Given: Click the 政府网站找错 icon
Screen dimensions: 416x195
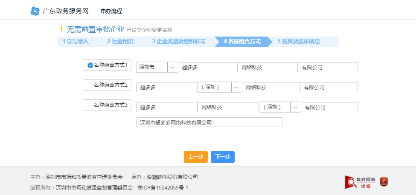Looking at the screenshot, I should pyautogui.click(x=360, y=182).
